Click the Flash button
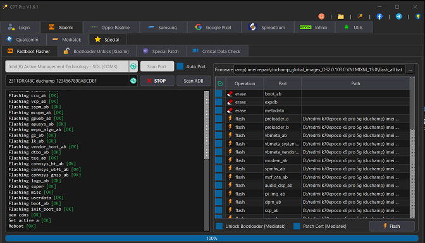The width and height of the screenshot is (425, 243). point(392,226)
